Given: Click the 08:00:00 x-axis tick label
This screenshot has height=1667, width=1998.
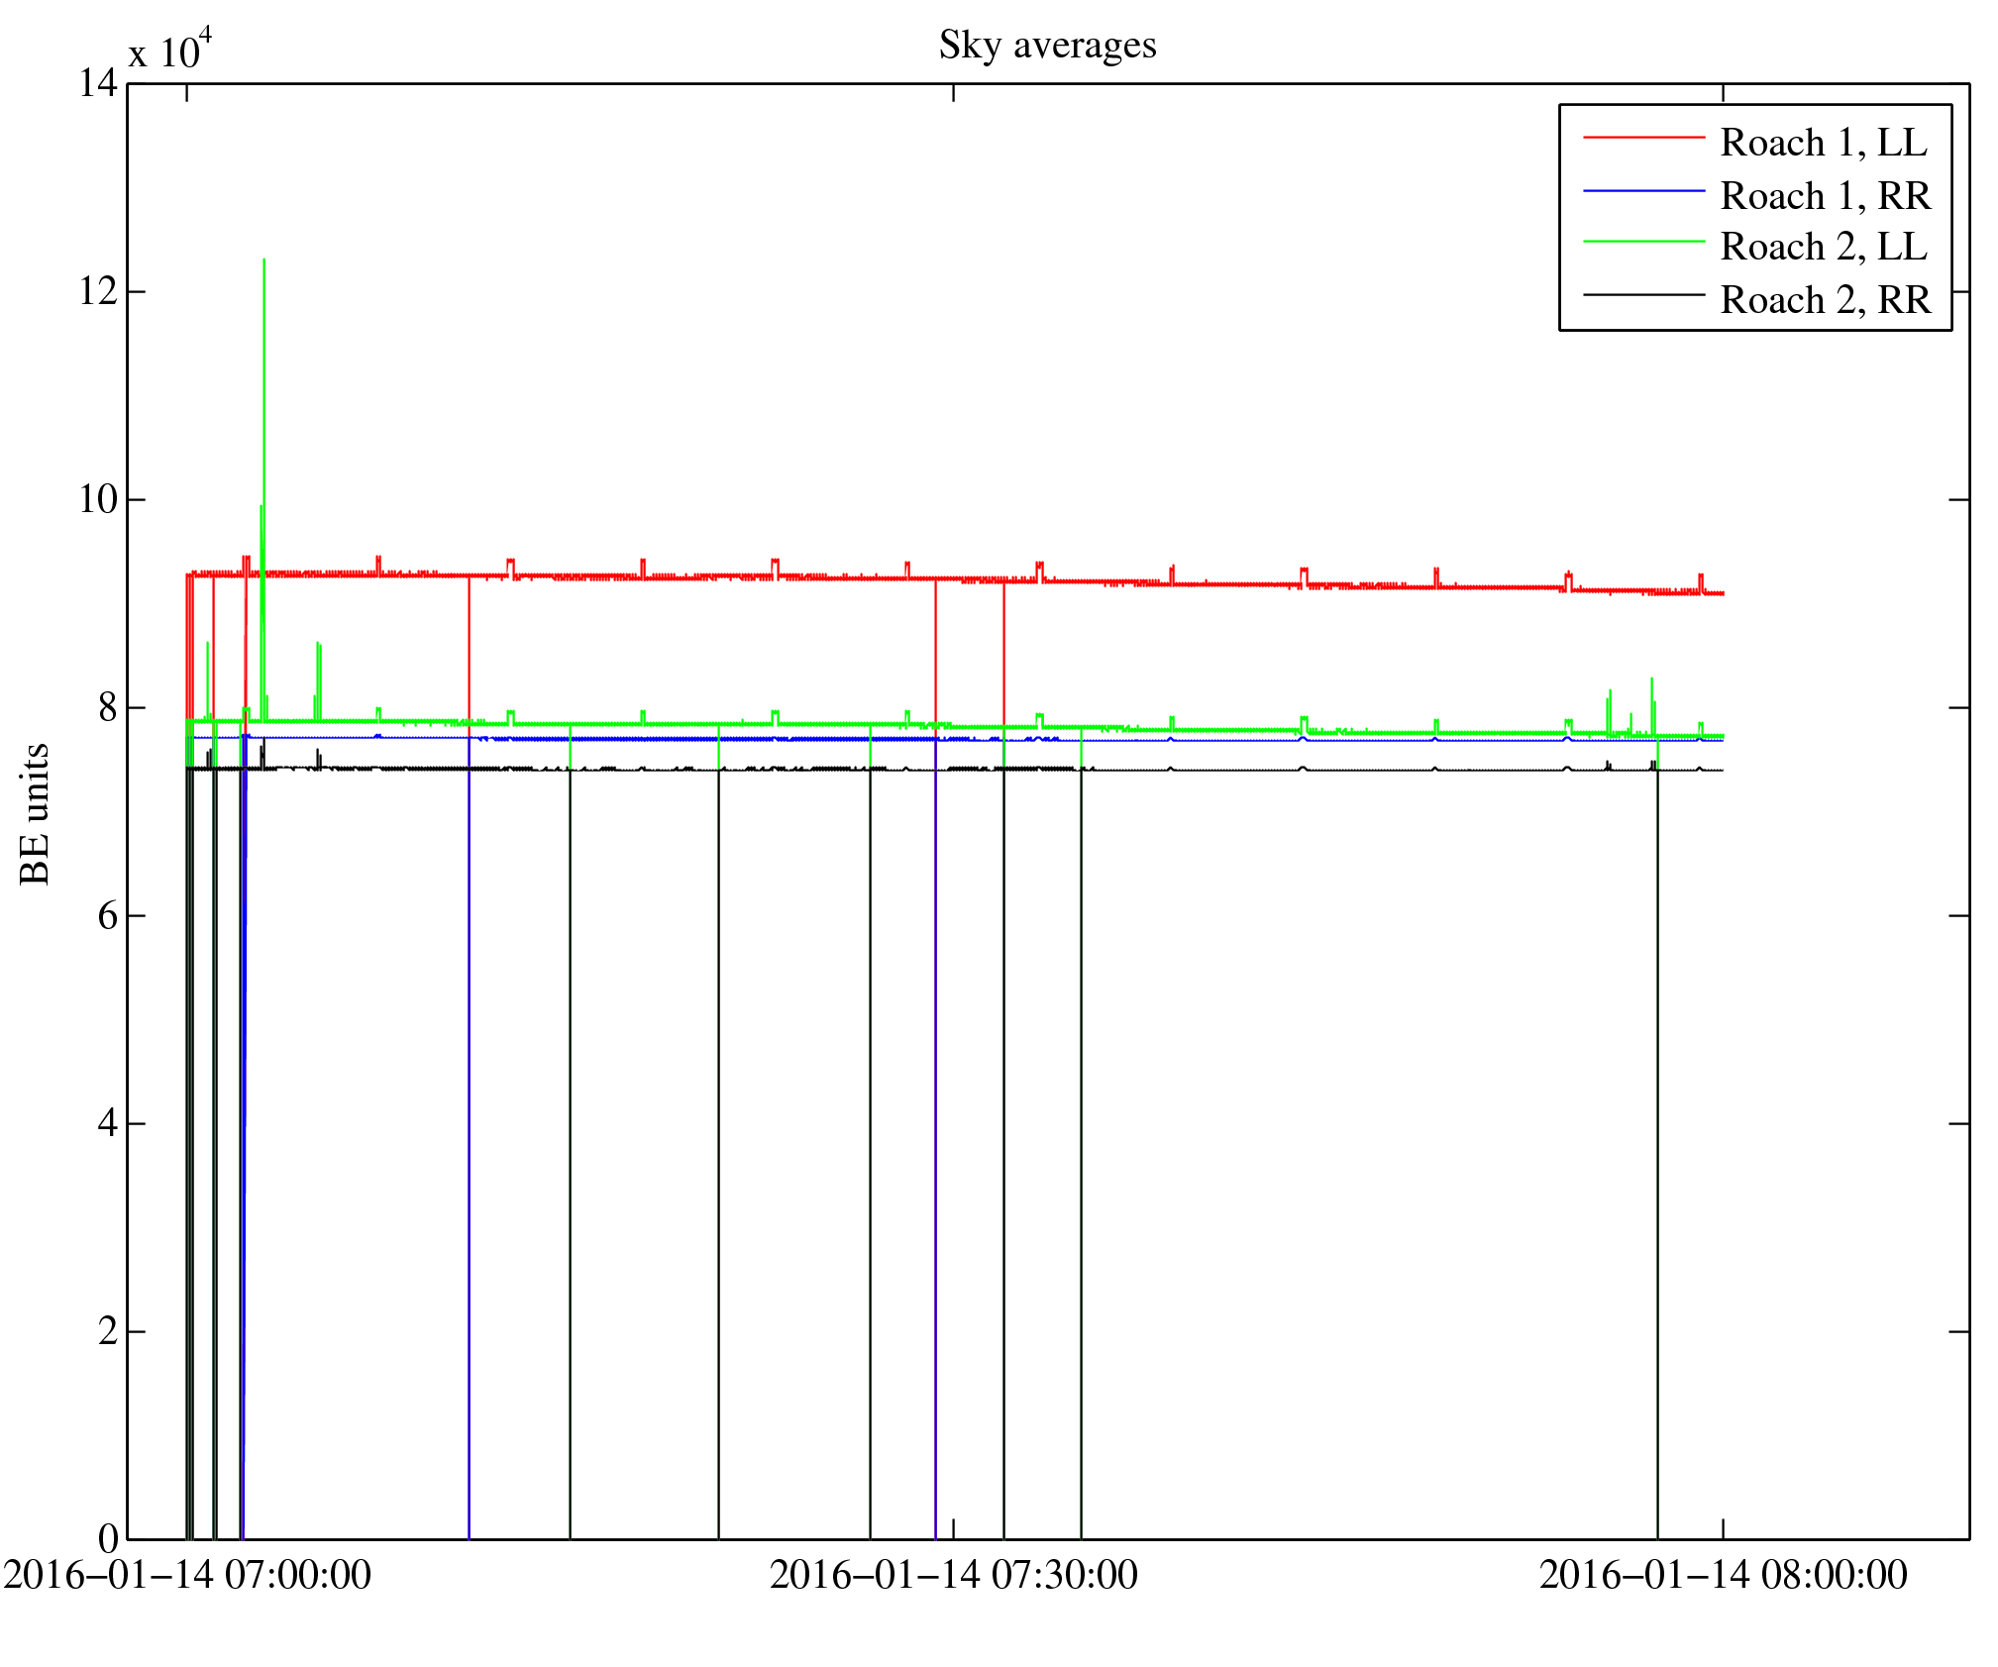Looking at the screenshot, I should (x=1723, y=1574).
